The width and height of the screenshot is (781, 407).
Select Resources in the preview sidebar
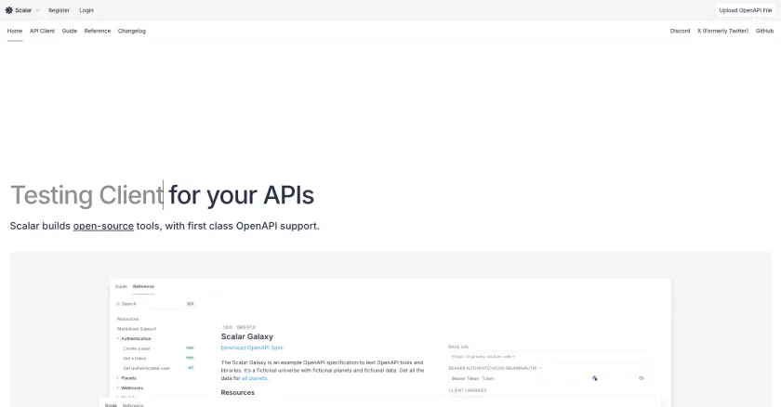coord(127,319)
